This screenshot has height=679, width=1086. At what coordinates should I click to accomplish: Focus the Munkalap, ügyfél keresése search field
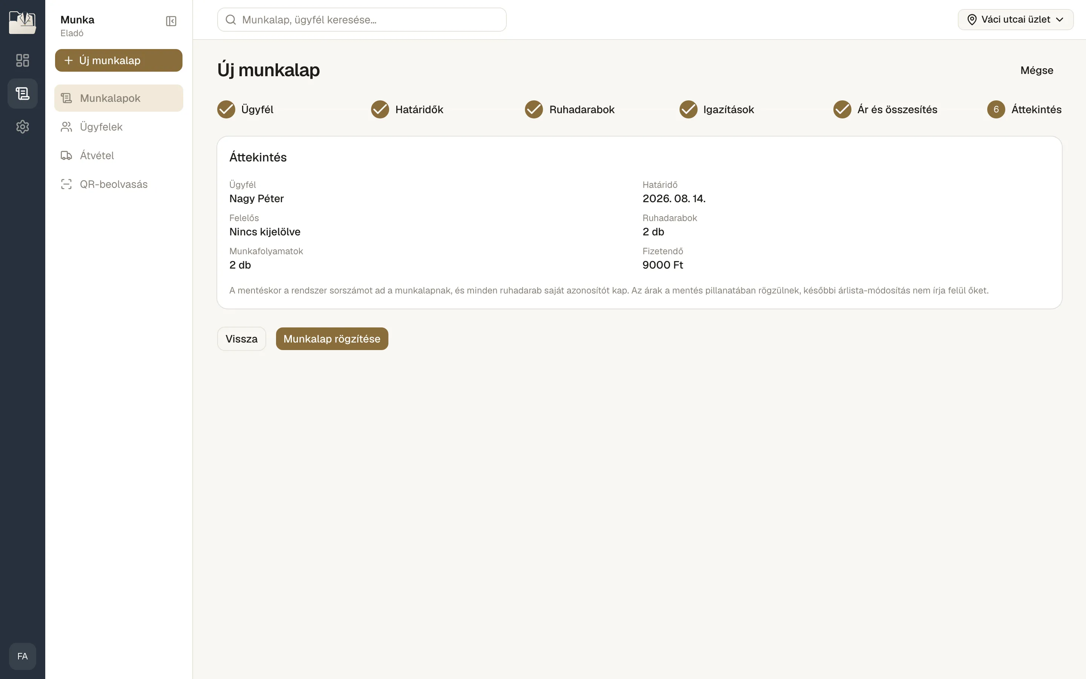click(362, 20)
